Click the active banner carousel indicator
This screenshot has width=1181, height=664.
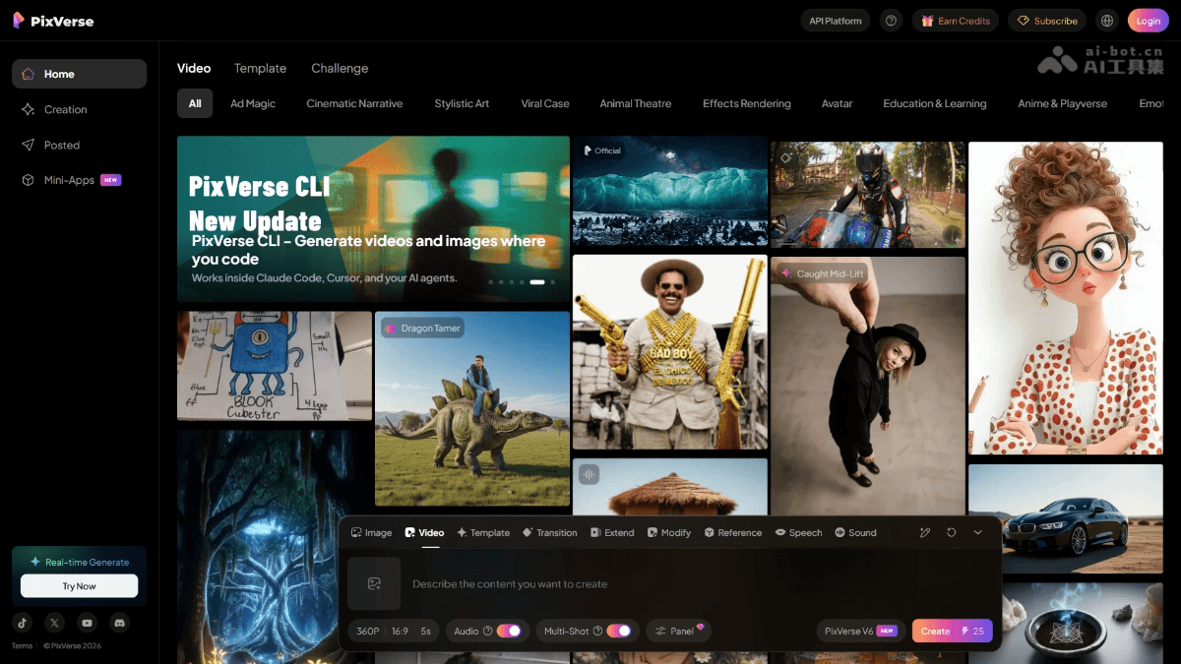[x=537, y=282]
